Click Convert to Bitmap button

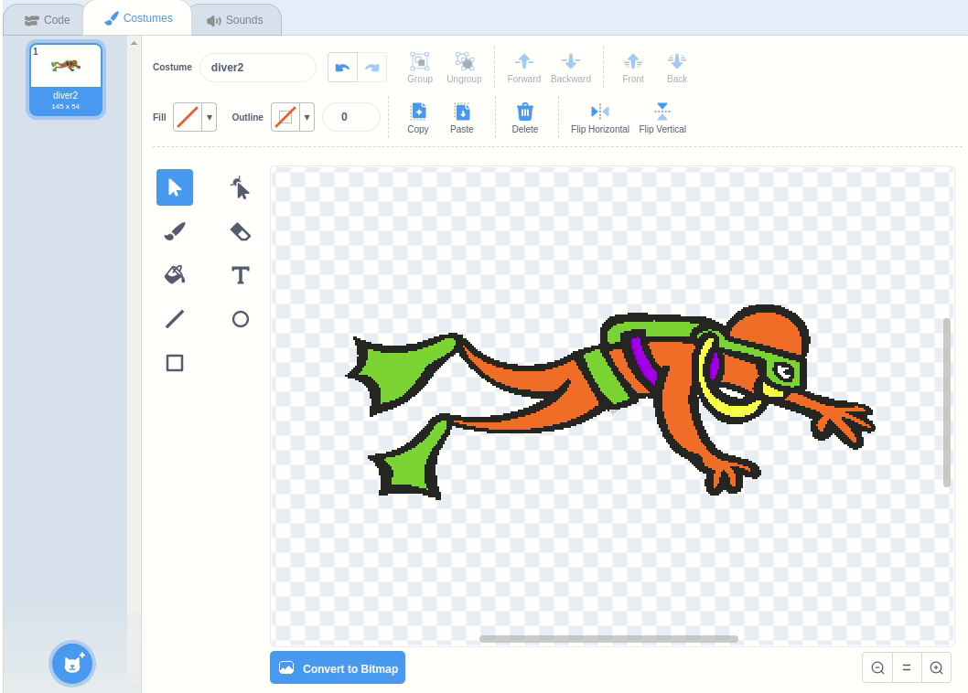click(x=338, y=667)
